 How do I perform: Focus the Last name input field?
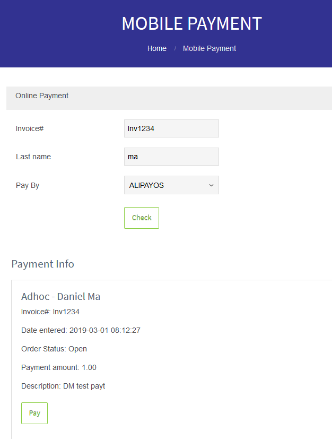pyautogui.click(x=171, y=157)
